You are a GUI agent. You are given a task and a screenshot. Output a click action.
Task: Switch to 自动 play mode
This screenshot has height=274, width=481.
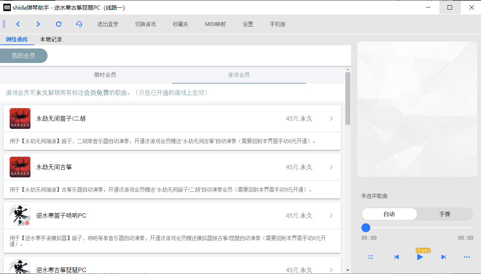[389, 214]
